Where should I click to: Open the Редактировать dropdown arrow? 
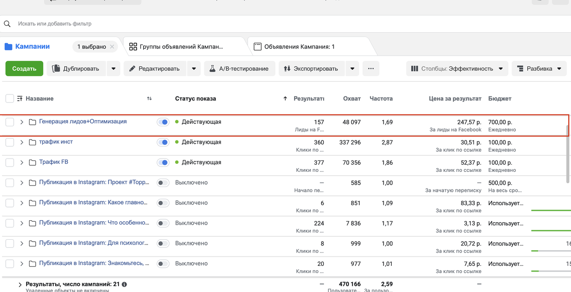tap(194, 68)
